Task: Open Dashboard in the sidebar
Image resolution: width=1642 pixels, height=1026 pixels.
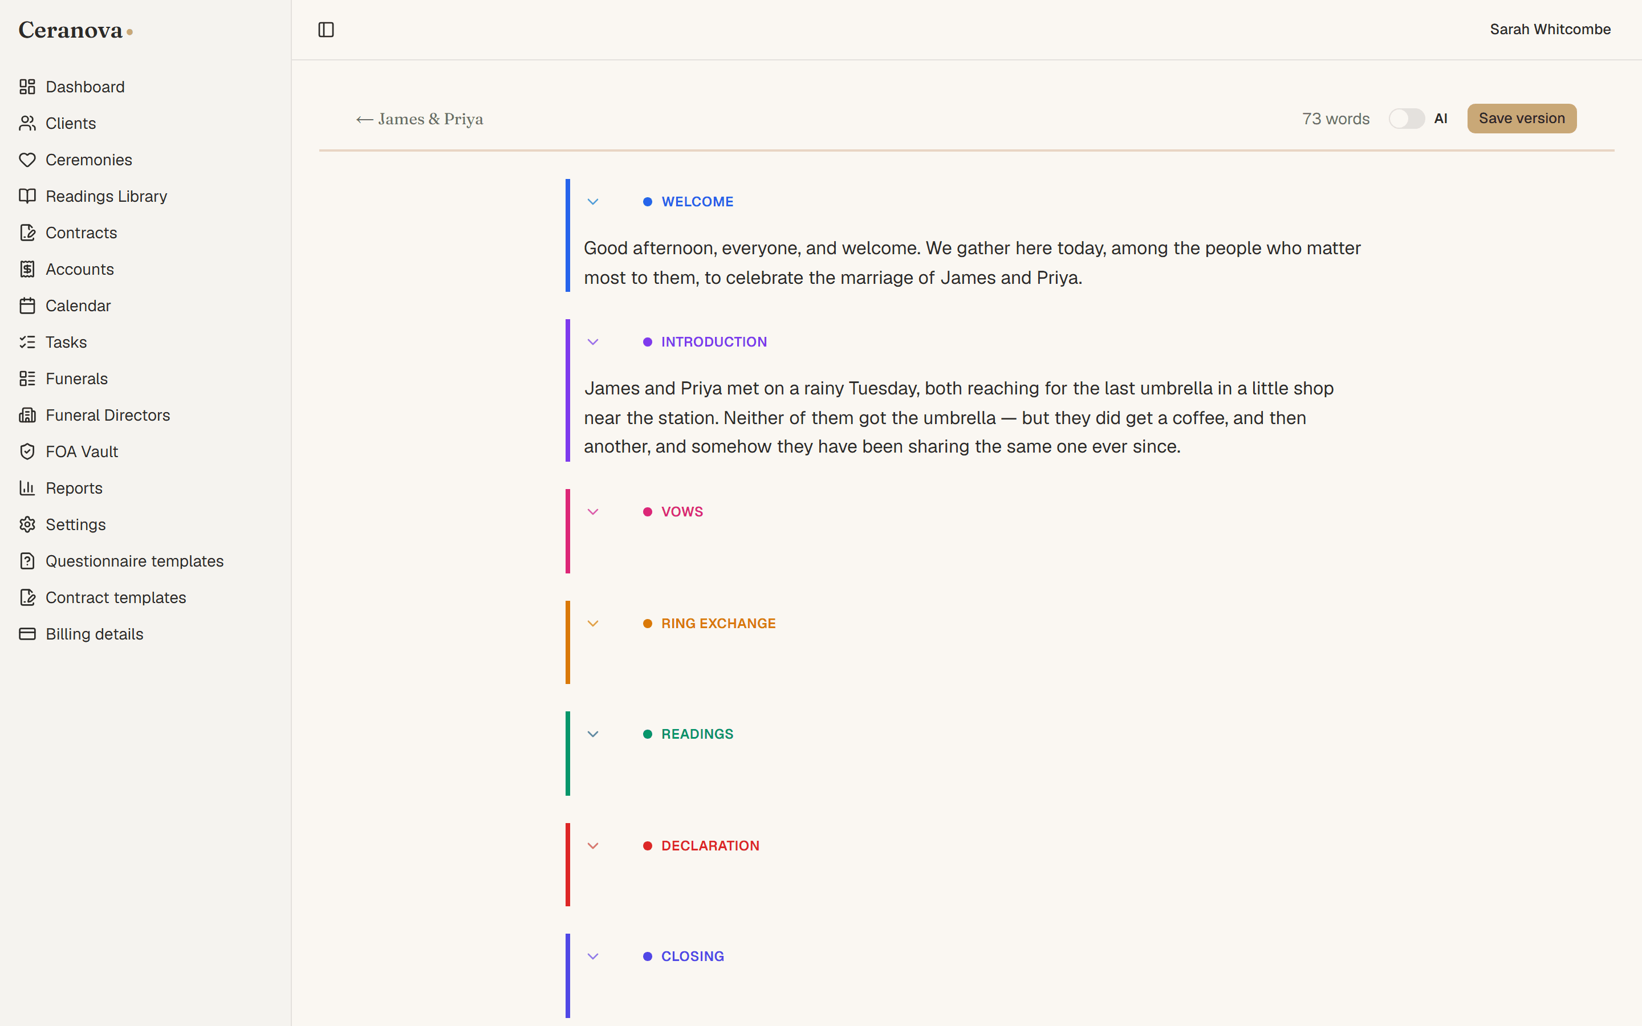Action: coord(85,87)
